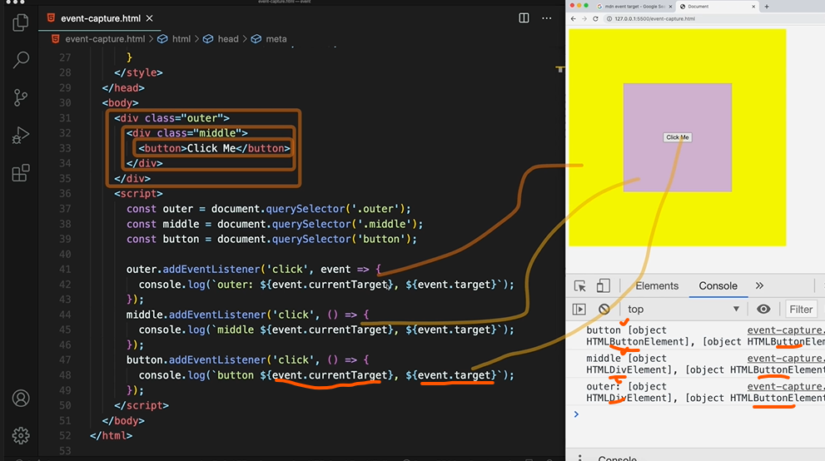Split the editor to the right
Screen dimensions: 825x461
(524, 17)
